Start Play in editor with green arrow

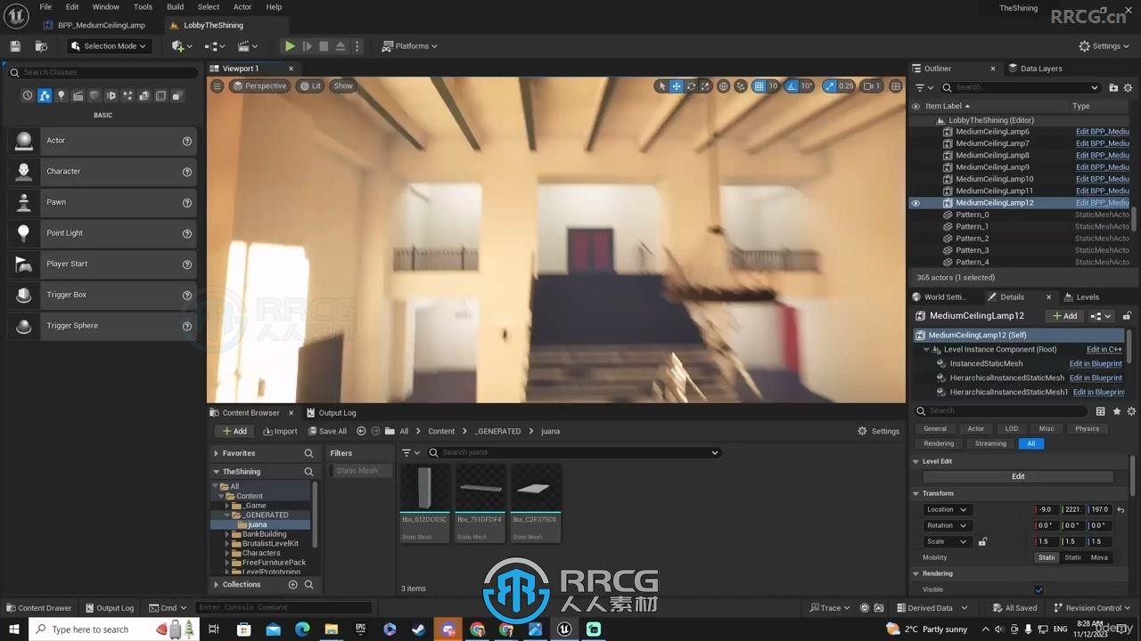(290, 46)
